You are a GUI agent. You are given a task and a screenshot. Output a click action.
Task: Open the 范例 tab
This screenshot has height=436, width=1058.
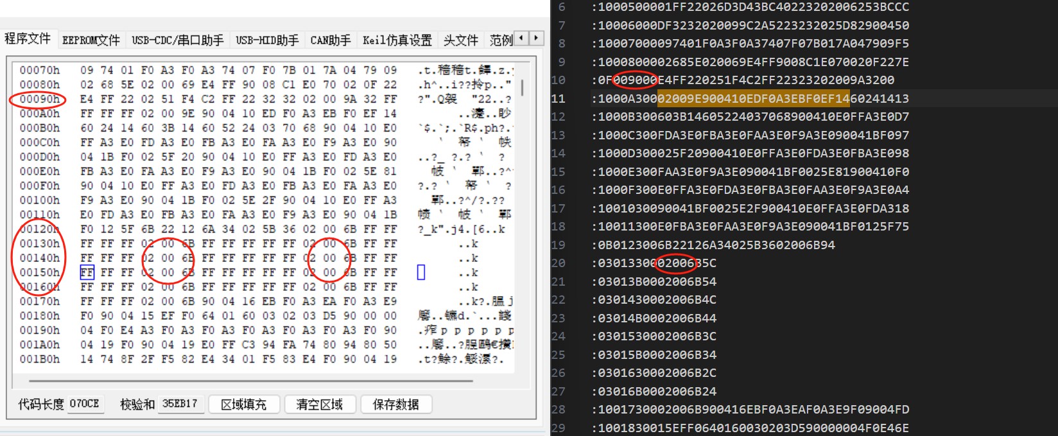click(501, 40)
